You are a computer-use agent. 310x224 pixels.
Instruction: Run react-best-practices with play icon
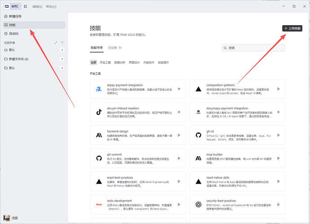click(x=179, y=181)
